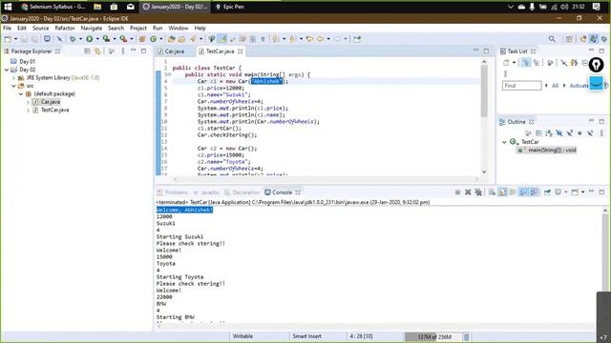Click the editor horizontal scrollbar
The width and height of the screenshot is (611, 343).
326,179
